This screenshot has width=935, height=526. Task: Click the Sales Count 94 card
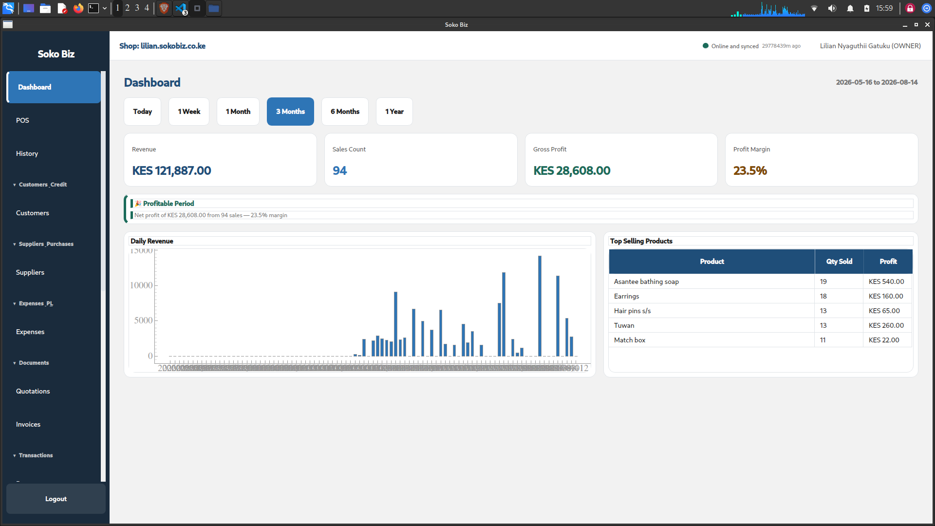click(421, 160)
